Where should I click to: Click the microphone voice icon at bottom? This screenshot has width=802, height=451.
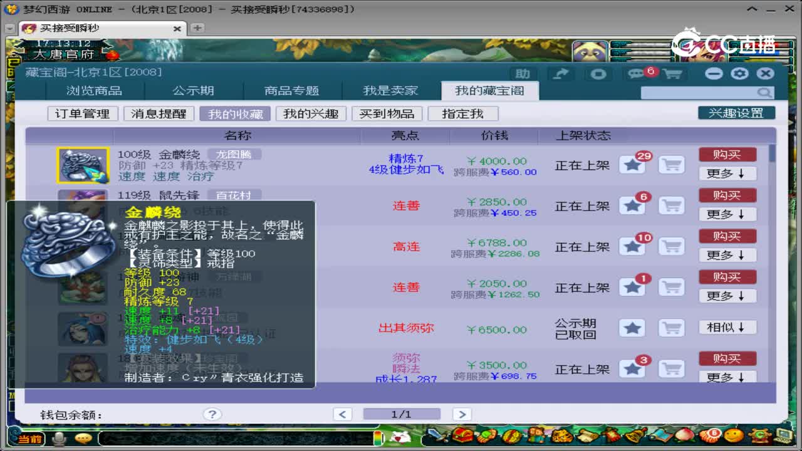tap(60, 438)
